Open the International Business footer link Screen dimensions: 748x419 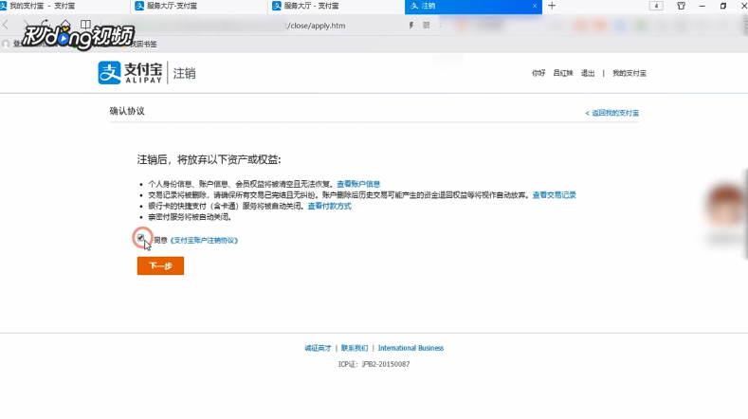(410, 348)
